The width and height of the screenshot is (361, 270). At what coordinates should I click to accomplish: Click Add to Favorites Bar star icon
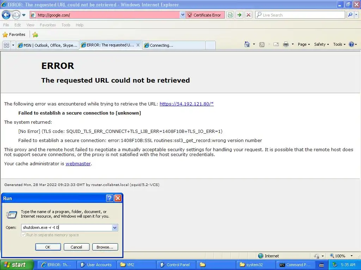(35, 35)
